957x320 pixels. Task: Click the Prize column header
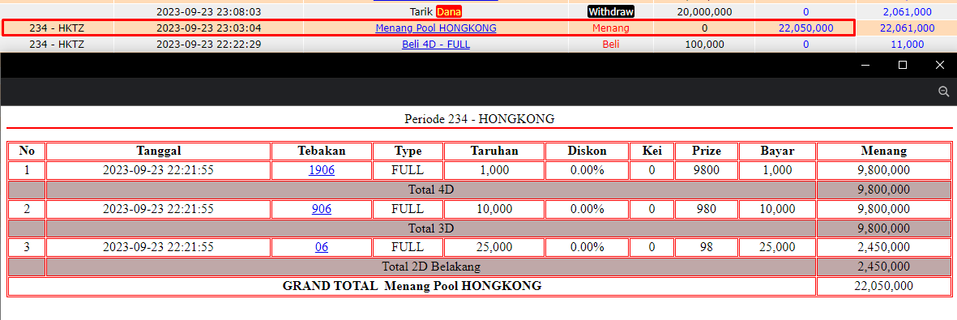pyautogui.click(x=707, y=151)
